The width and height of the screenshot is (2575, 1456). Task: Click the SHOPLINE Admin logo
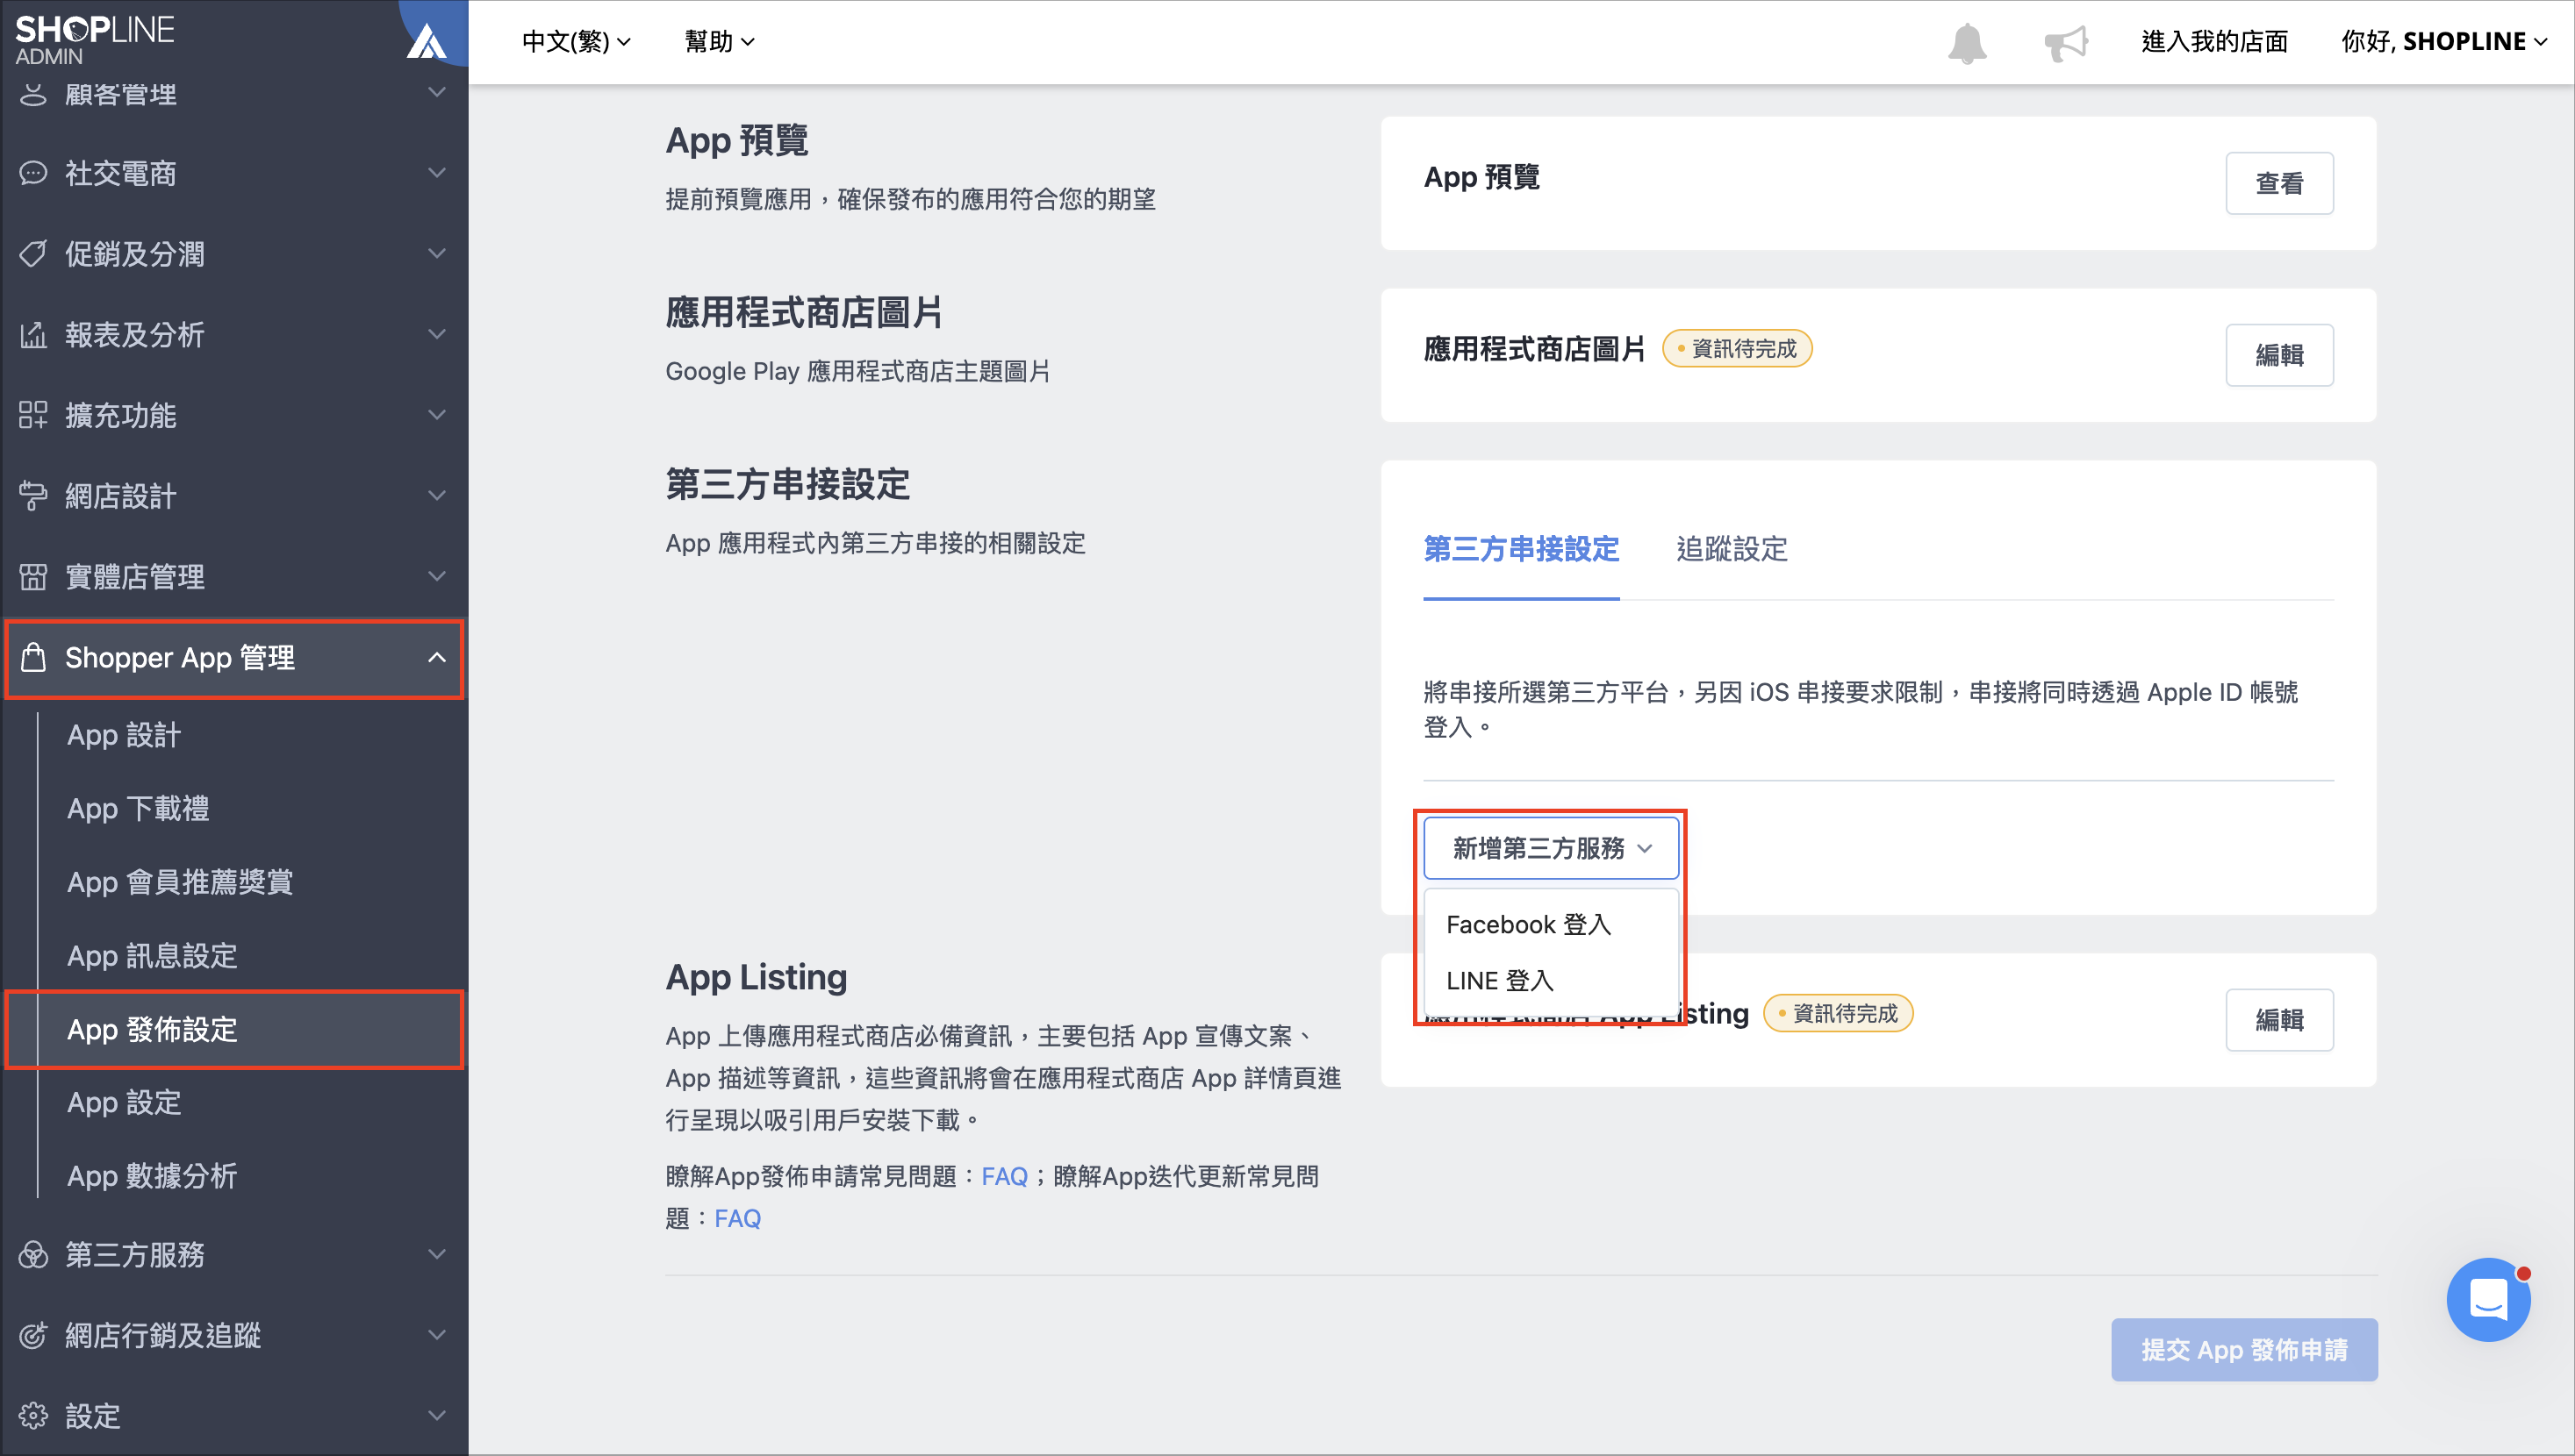click(x=95, y=40)
